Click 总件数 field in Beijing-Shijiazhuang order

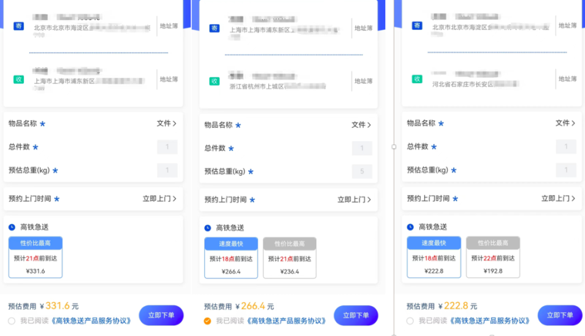pyautogui.click(x=566, y=147)
